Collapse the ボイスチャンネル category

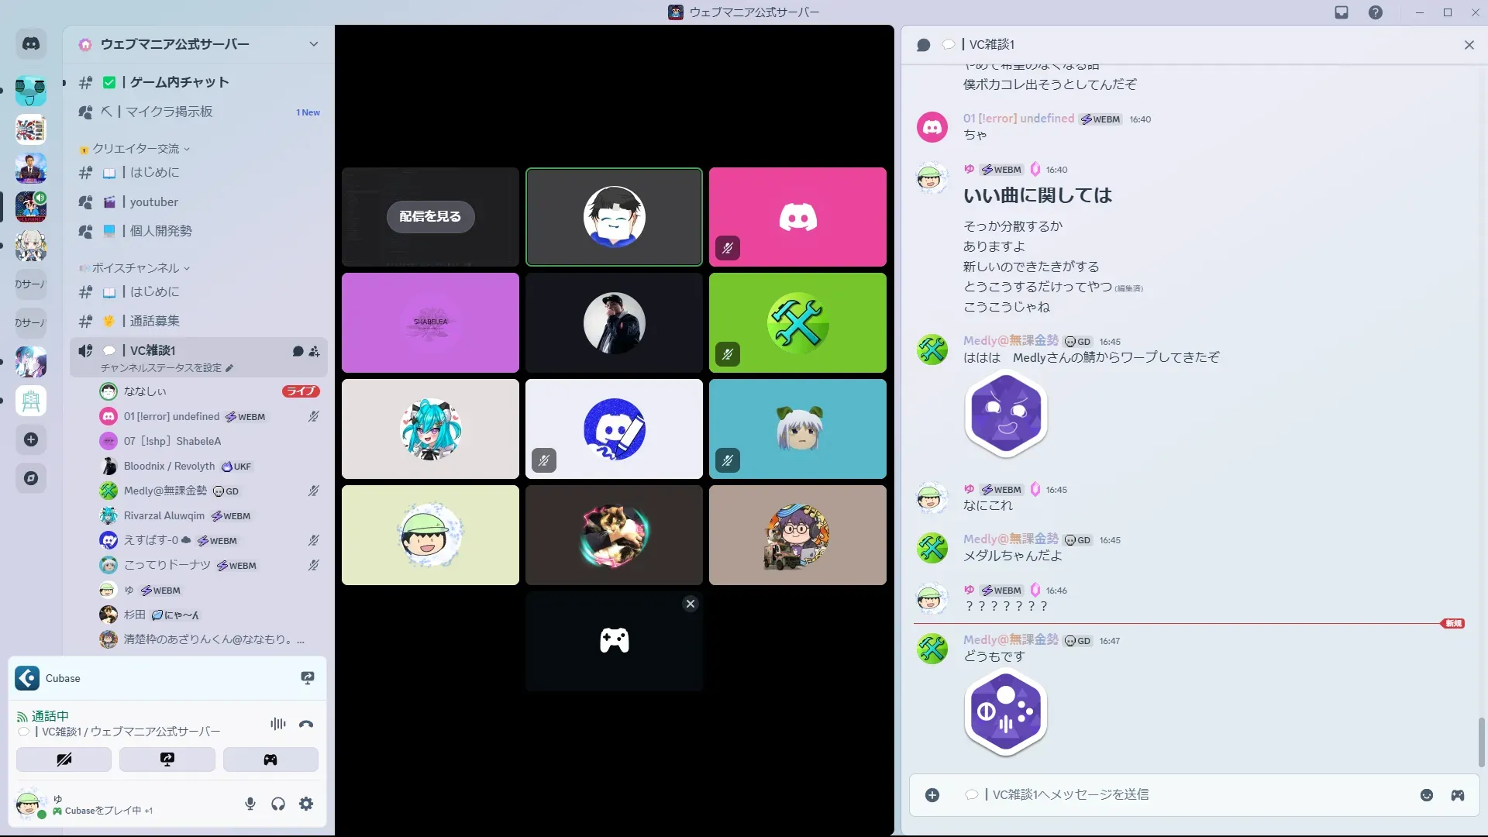[x=136, y=268]
